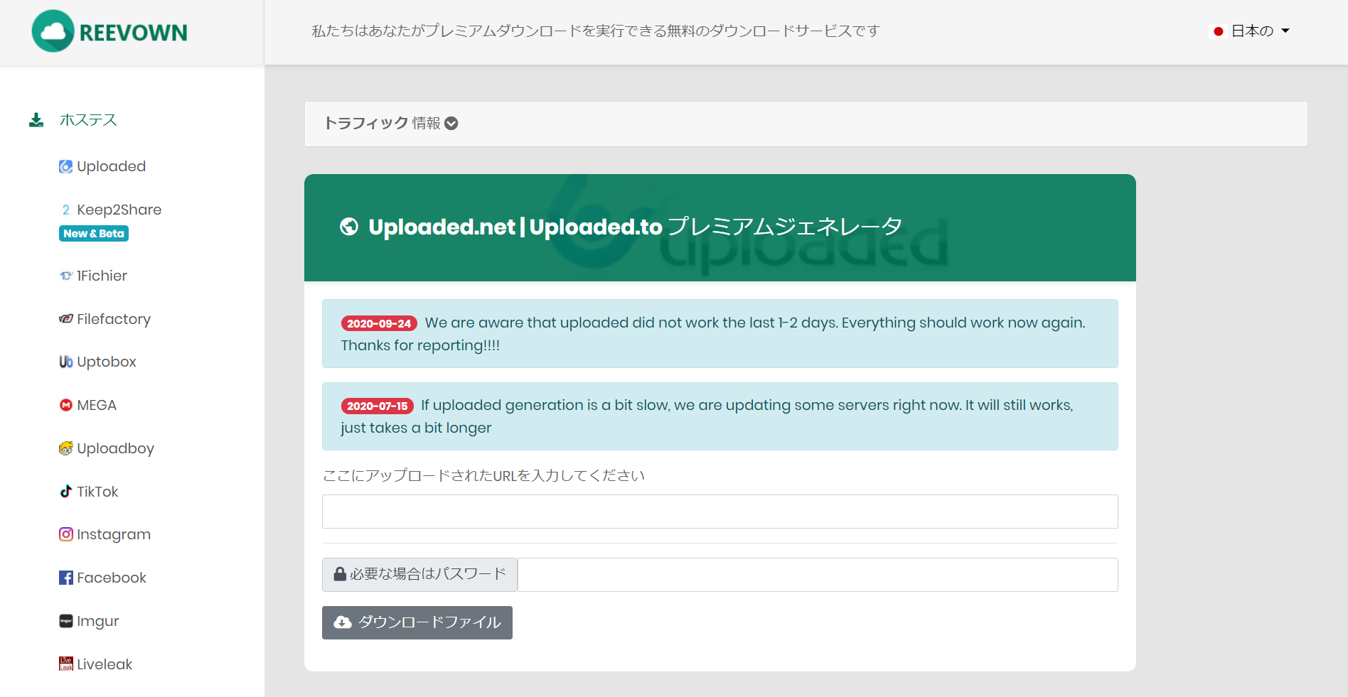Click the Uploaded.net | Uploaded.to heading
Viewport: 1348px width, 697px height.
point(515,227)
